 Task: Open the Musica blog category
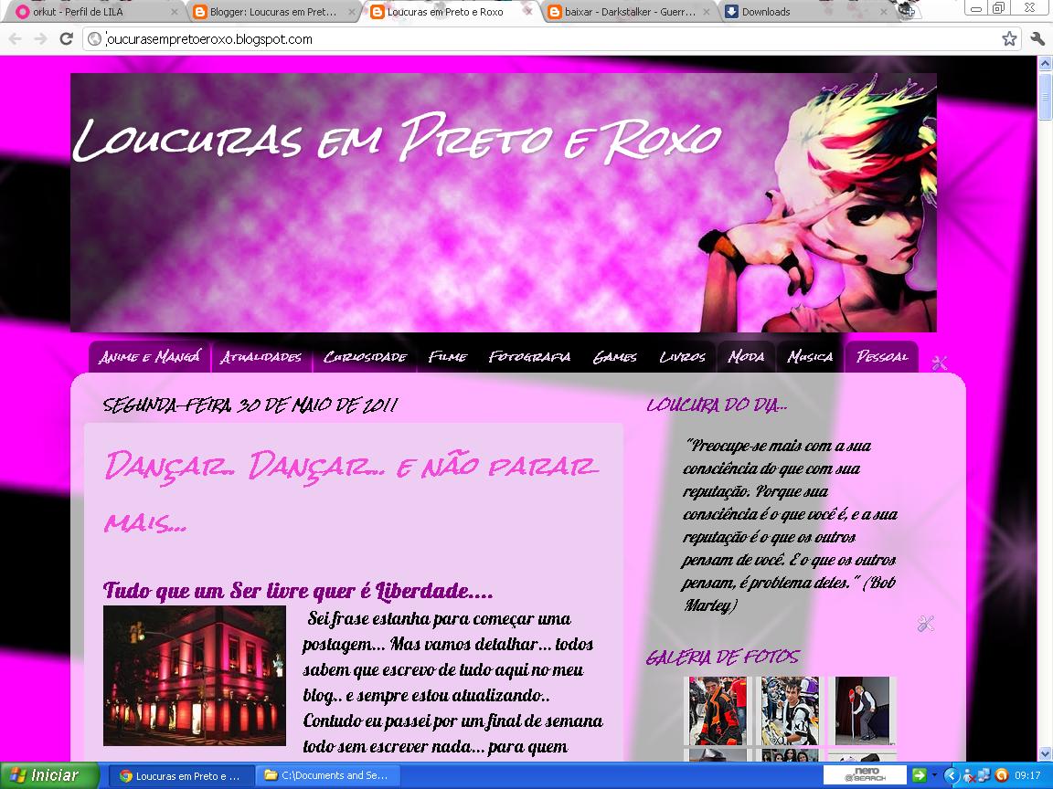point(809,356)
